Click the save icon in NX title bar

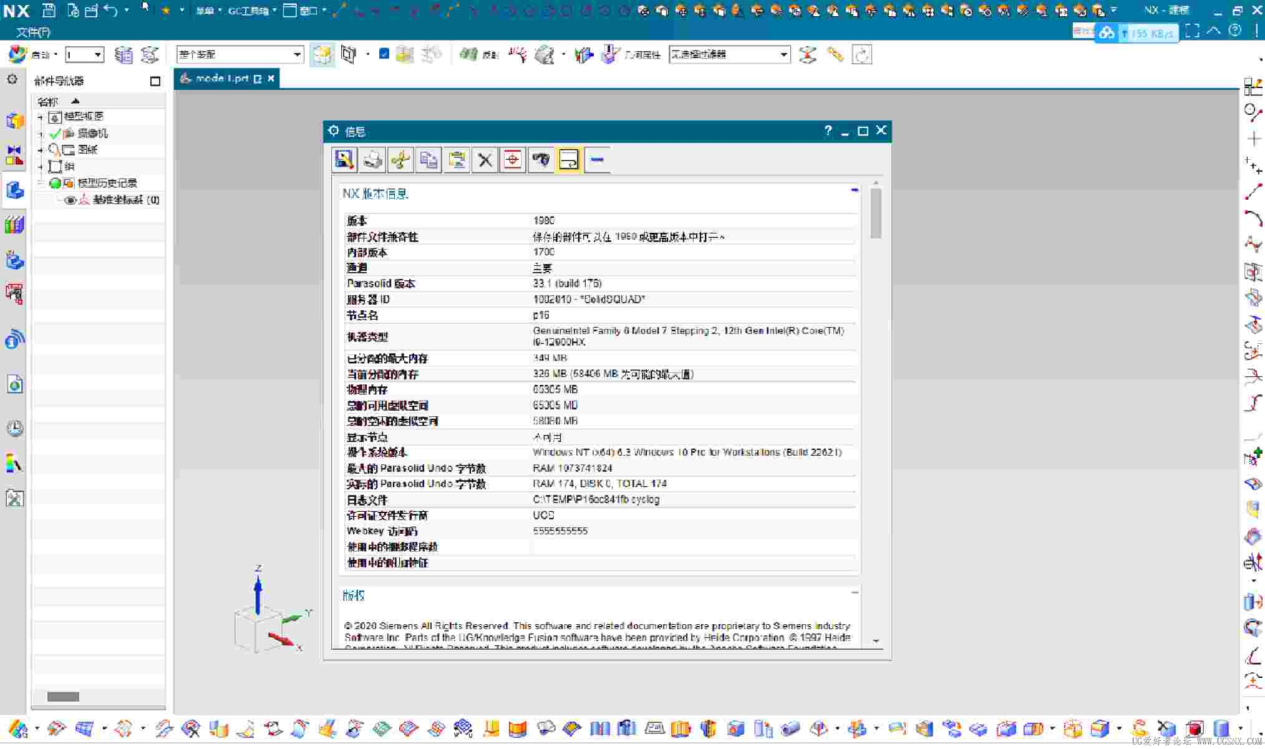click(x=49, y=10)
